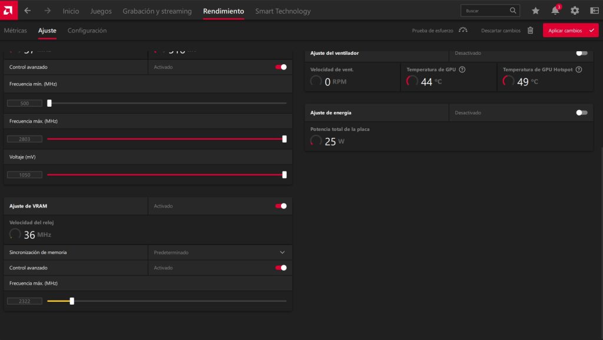Click VRAM Frecuencia máx. slider handle
This screenshot has height=340, width=603.
72,301
